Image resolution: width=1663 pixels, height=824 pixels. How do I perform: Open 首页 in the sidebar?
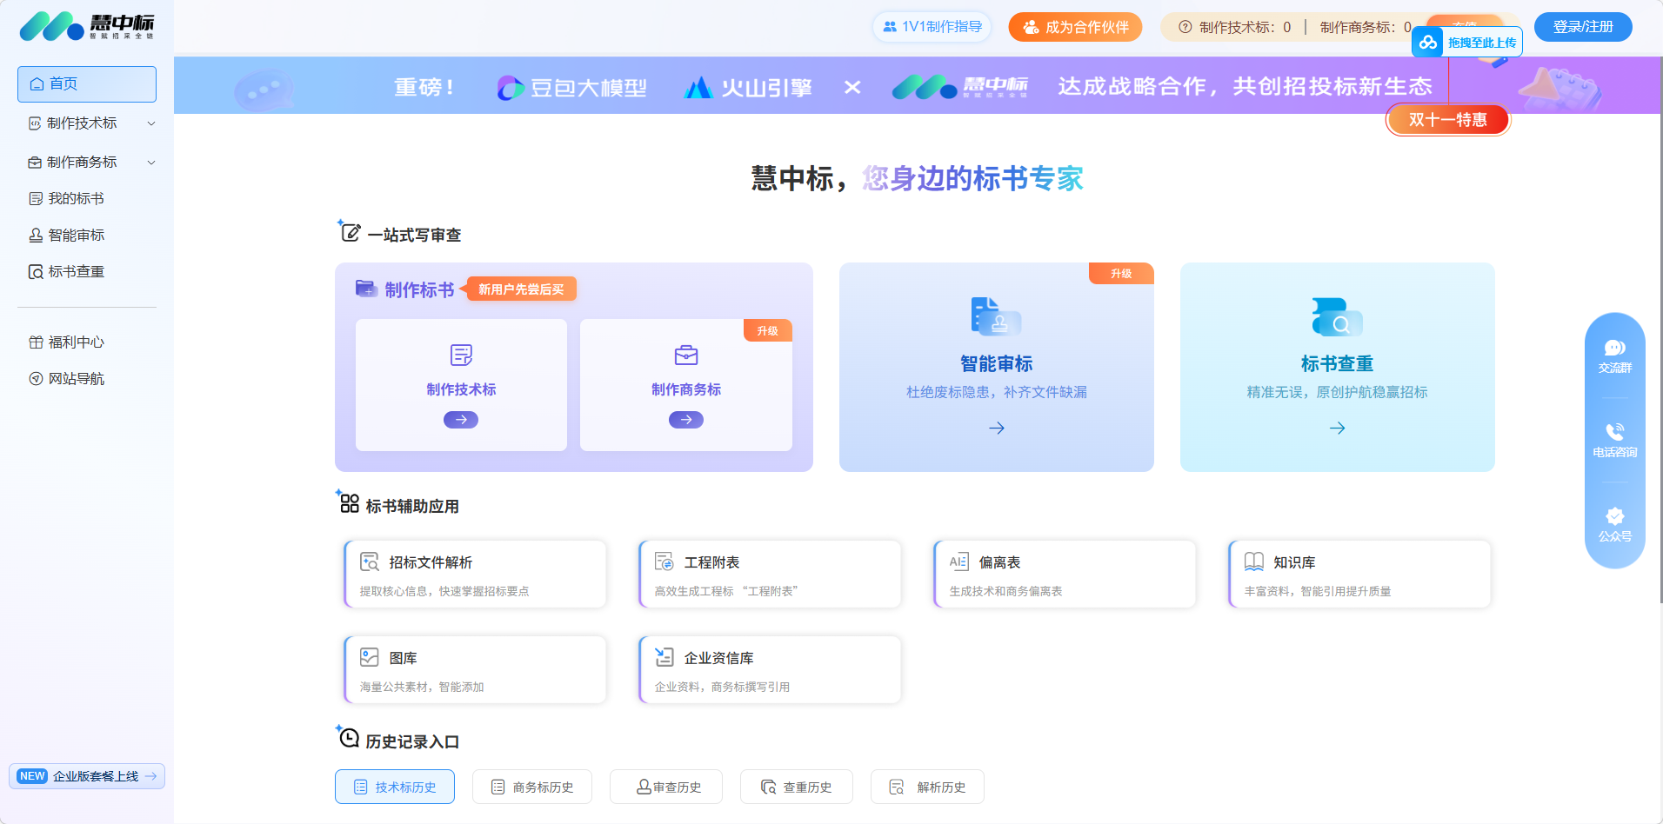click(x=87, y=84)
